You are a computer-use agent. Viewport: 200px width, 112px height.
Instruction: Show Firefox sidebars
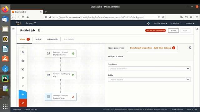coord(186,17)
